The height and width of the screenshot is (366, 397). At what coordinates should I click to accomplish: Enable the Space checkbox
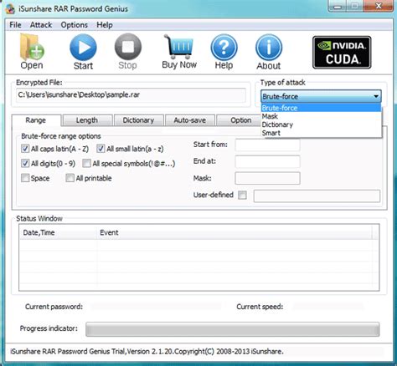coord(25,178)
